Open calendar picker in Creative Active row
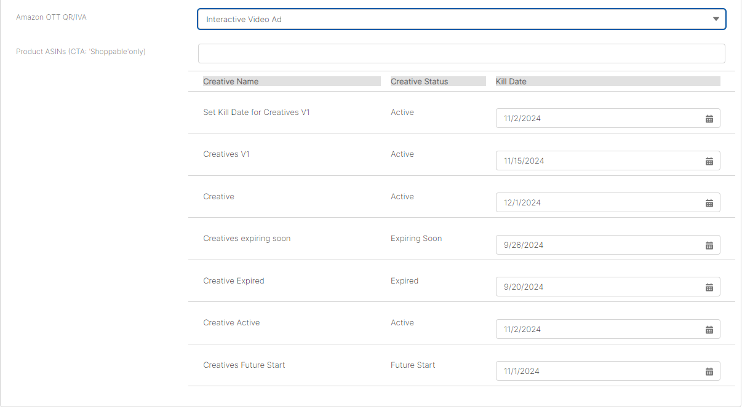Image resolution: width=742 pixels, height=409 pixels. (x=709, y=330)
